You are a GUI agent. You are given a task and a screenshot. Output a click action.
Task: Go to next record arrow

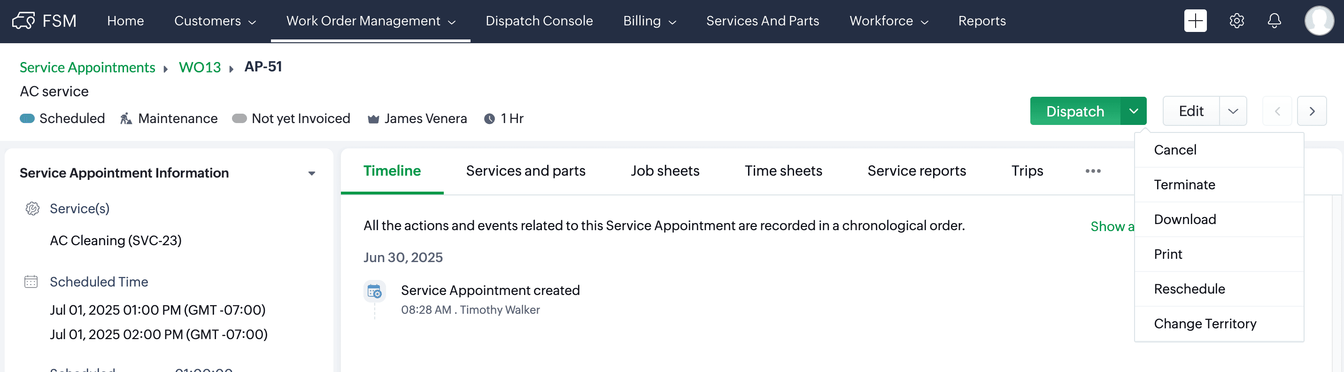point(1312,111)
